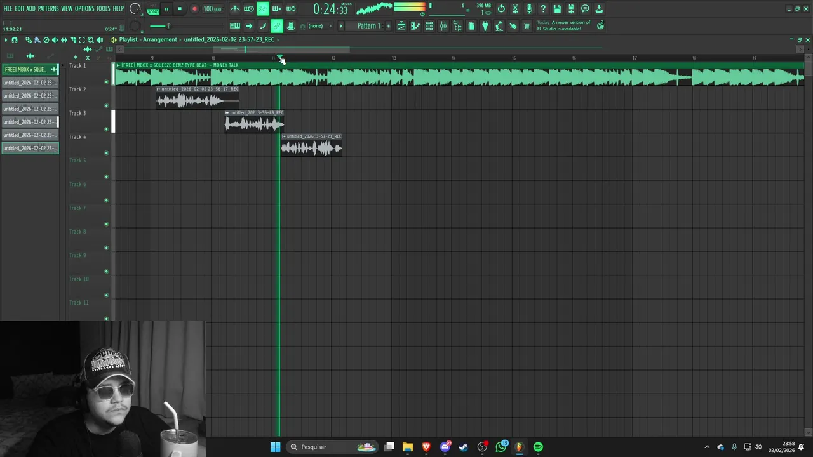Open the OPTIONS menu
This screenshot has width=813, height=457.
pyautogui.click(x=84, y=9)
